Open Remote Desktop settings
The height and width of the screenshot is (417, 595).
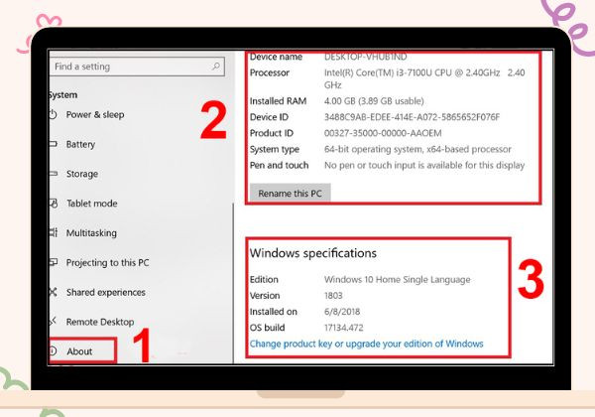tap(100, 322)
